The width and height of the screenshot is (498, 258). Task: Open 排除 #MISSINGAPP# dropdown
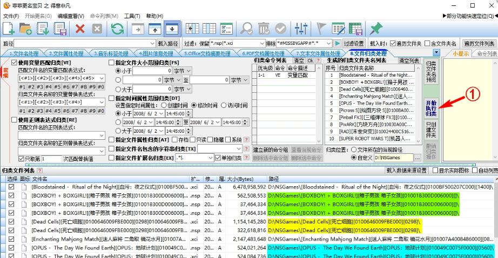[328, 43]
